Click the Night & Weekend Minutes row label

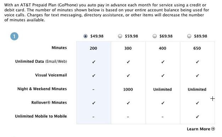42,89
